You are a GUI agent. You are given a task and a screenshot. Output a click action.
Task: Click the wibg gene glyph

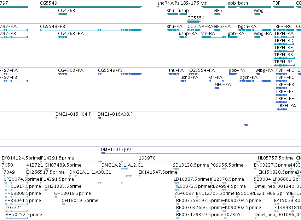[x=257, y=14]
